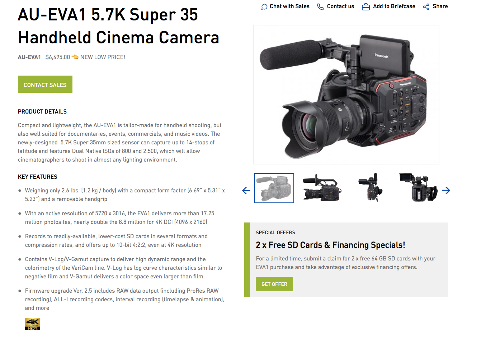Click the briefcase icon
This screenshot has width=486, height=340.
click(366, 7)
